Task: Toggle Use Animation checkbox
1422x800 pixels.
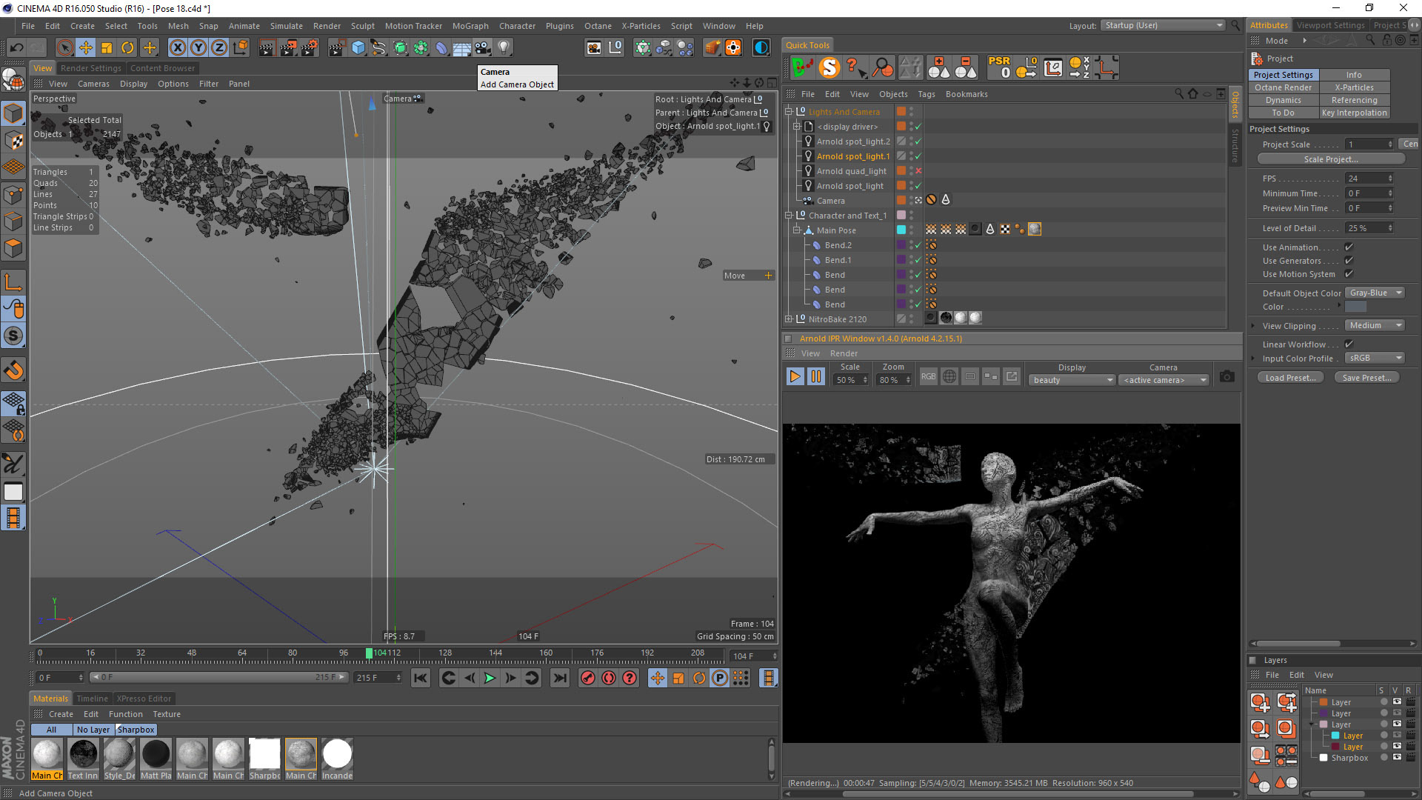Action: (1349, 247)
